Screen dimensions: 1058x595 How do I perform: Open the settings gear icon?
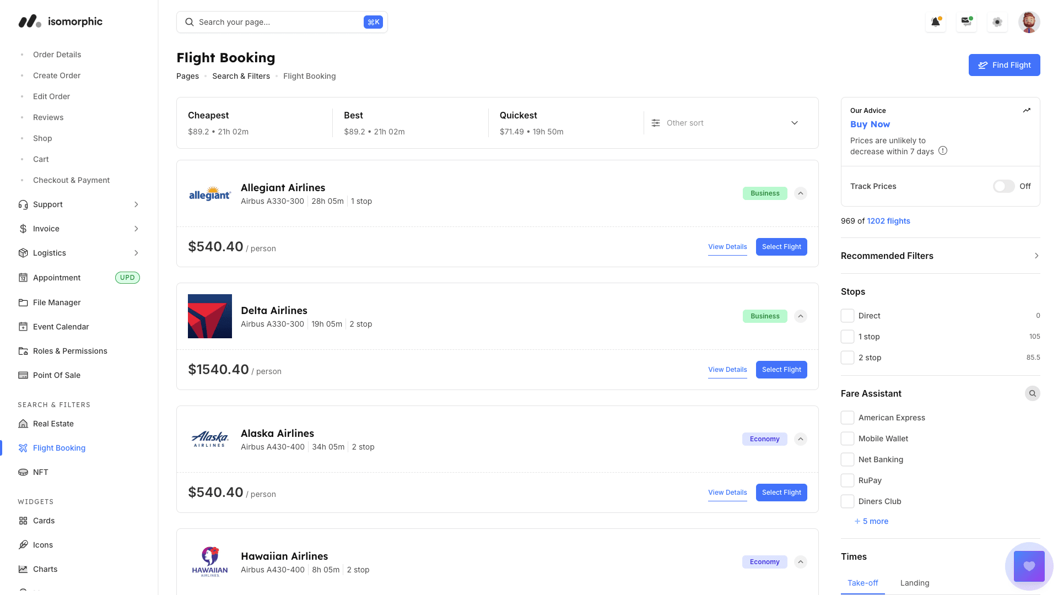(x=997, y=22)
